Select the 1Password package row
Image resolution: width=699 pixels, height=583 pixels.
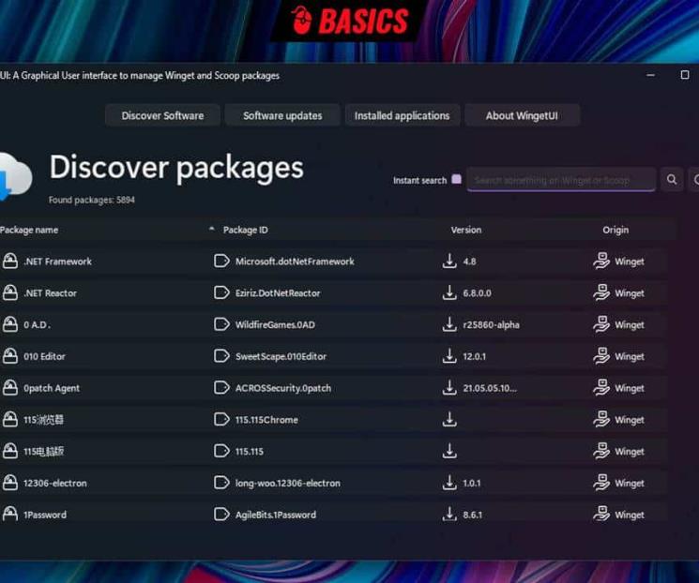(45, 515)
